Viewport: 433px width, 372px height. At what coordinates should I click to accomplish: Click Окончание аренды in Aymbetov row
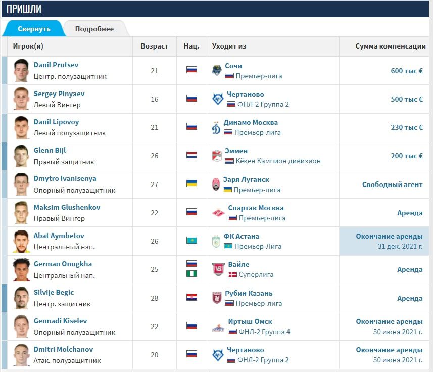pos(389,236)
